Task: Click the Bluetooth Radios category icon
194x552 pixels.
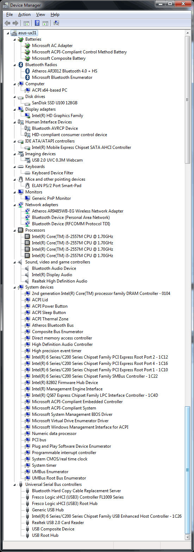Action: [21, 65]
